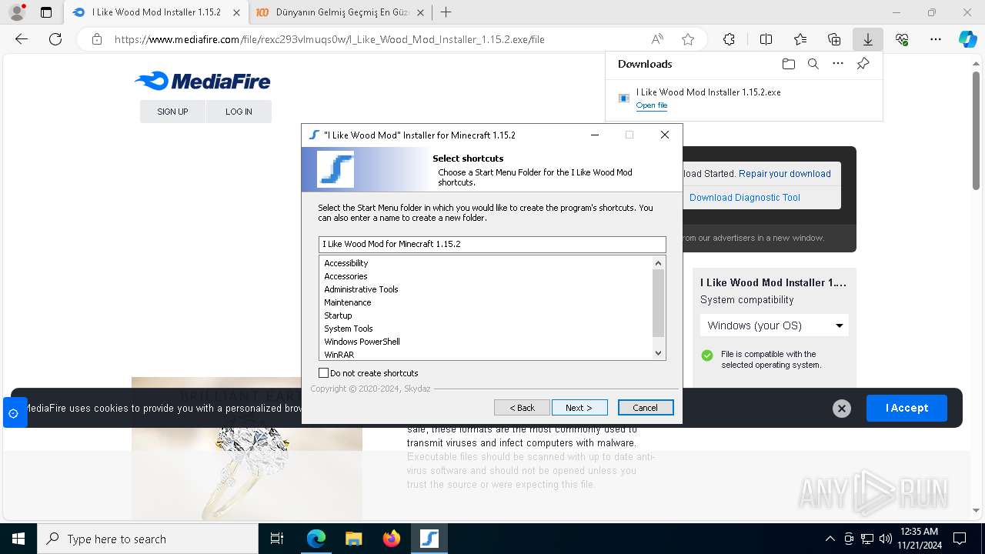Viewport: 985px width, 554px height.
Task: Open Windows Start menu
Action: (18, 539)
